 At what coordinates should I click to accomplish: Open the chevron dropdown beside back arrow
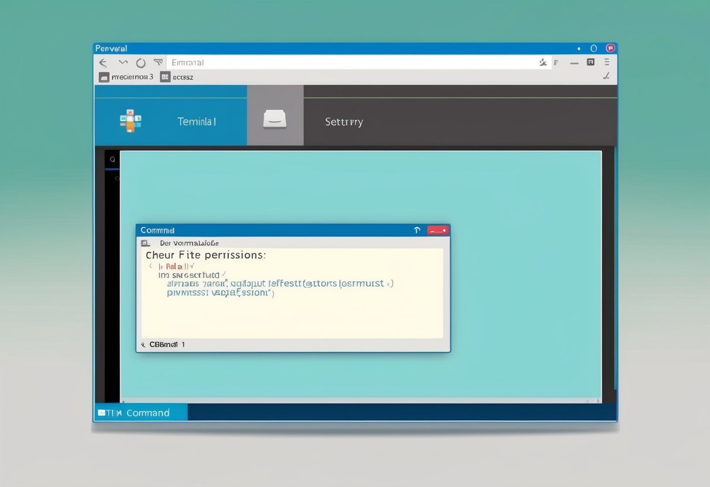[123, 62]
